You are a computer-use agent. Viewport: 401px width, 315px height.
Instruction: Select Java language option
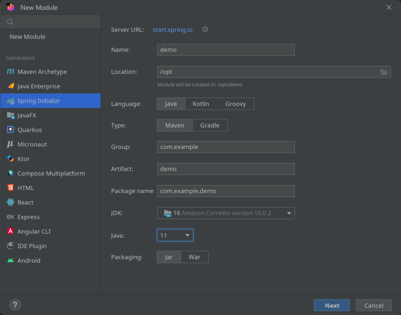(x=171, y=104)
